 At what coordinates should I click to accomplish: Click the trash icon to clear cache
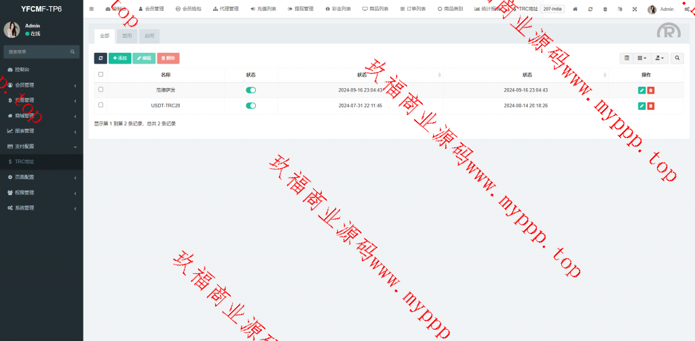605,9
